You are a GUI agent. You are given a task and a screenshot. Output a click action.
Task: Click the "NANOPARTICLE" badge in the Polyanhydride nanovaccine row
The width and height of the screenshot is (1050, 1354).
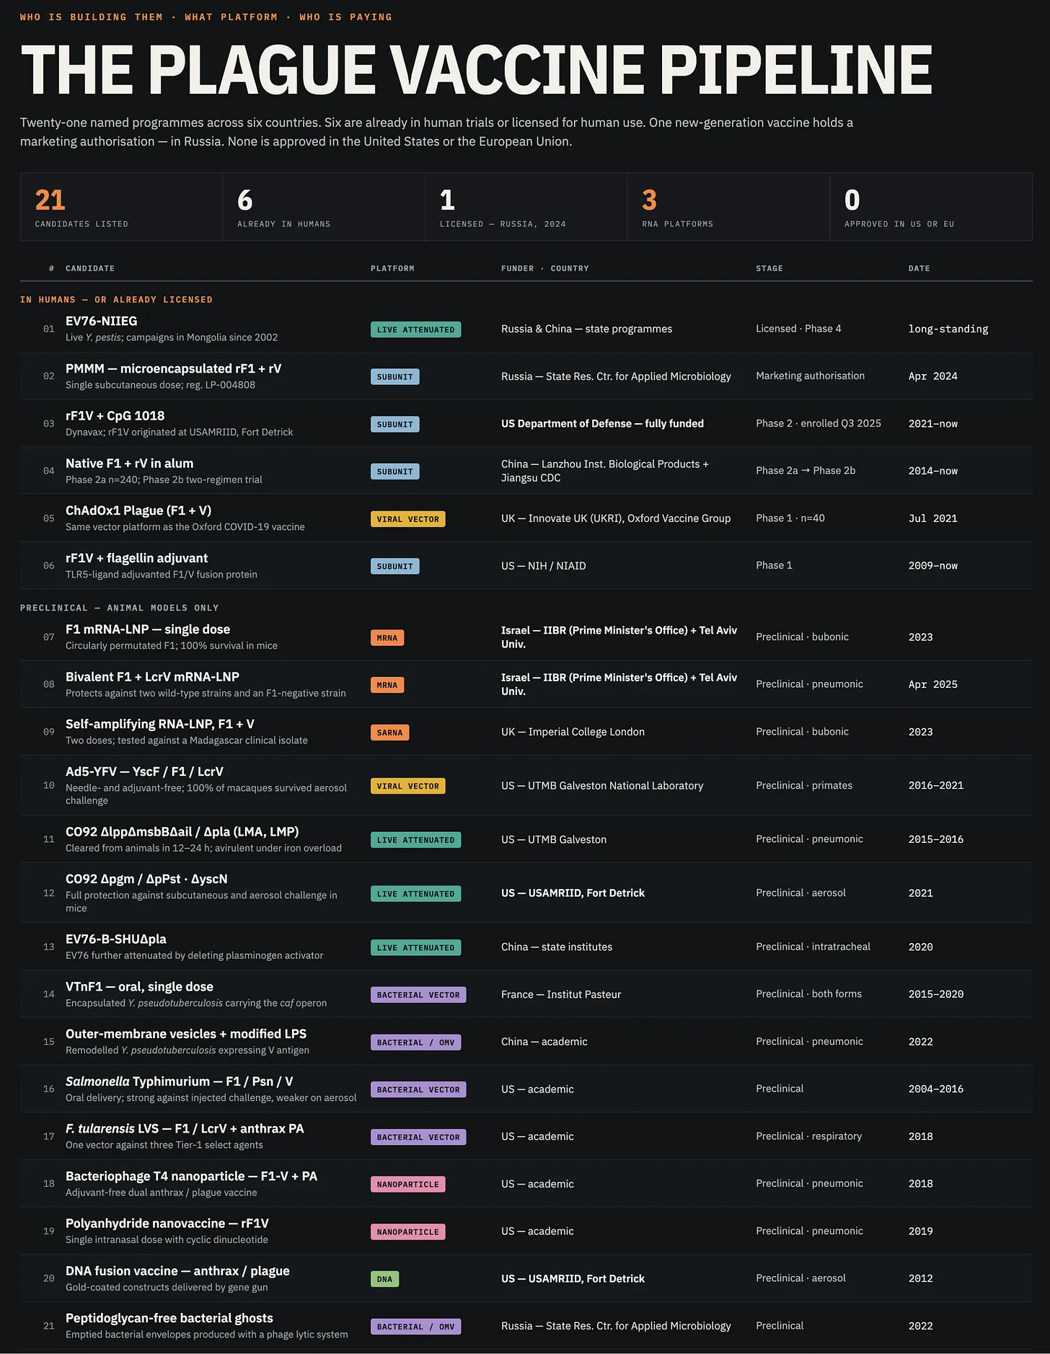(x=407, y=1232)
